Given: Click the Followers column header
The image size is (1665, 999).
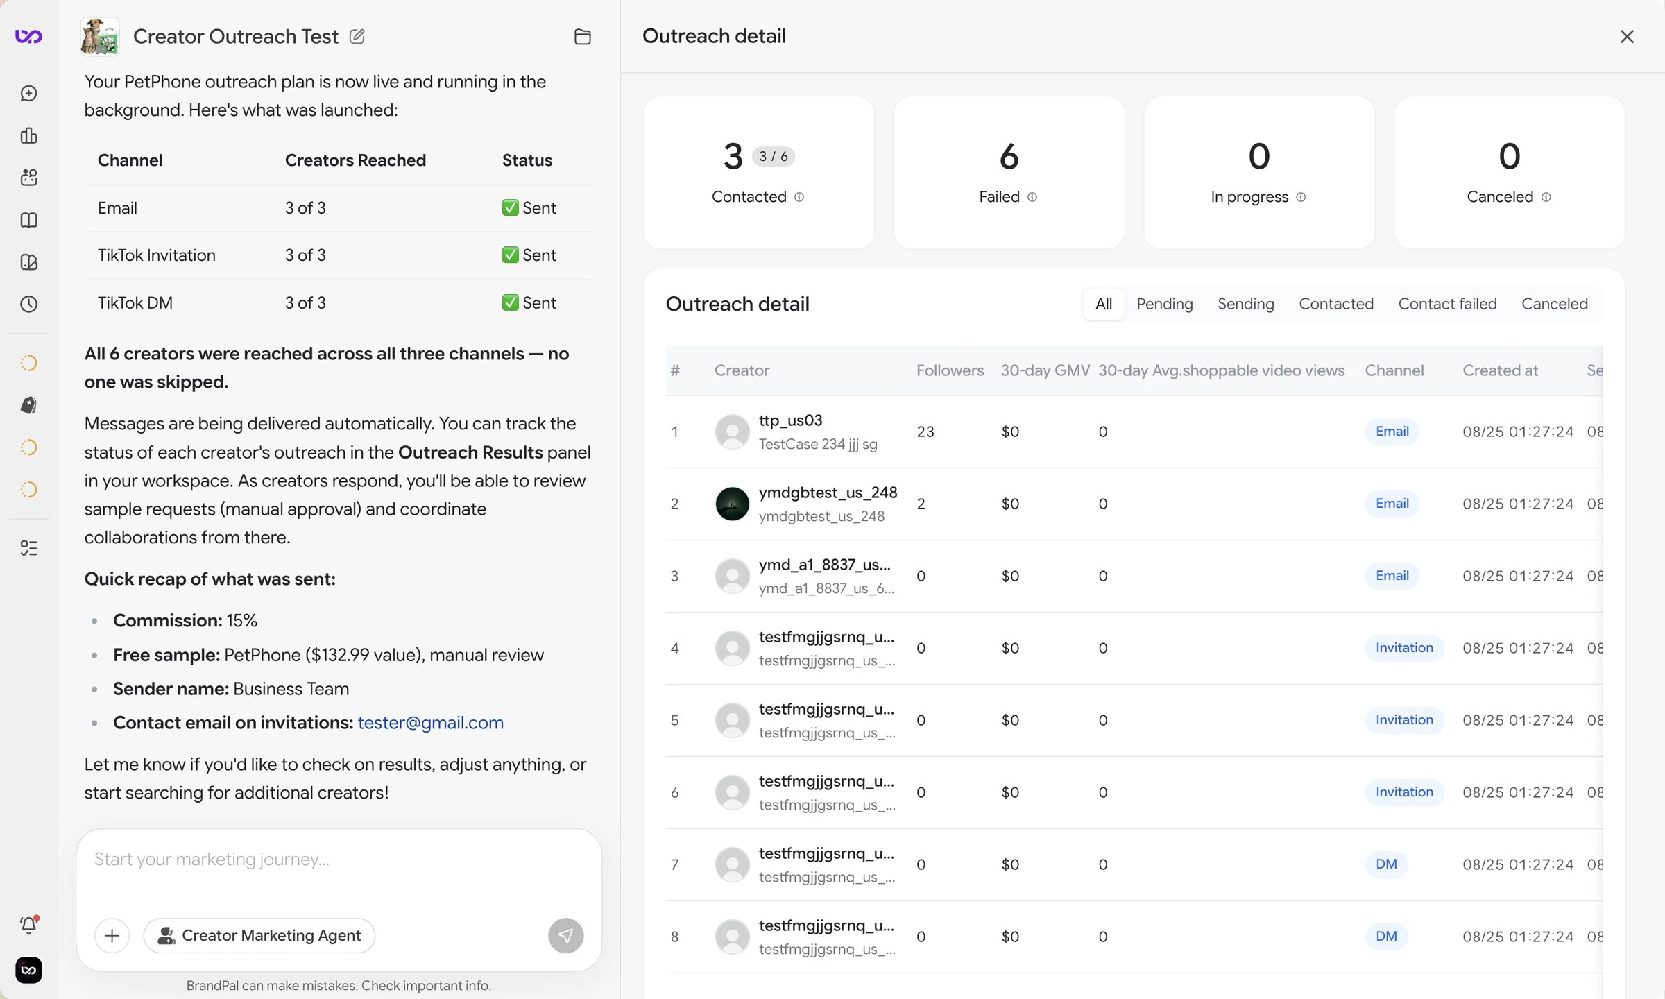Looking at the screenshot, I should 950,370.
